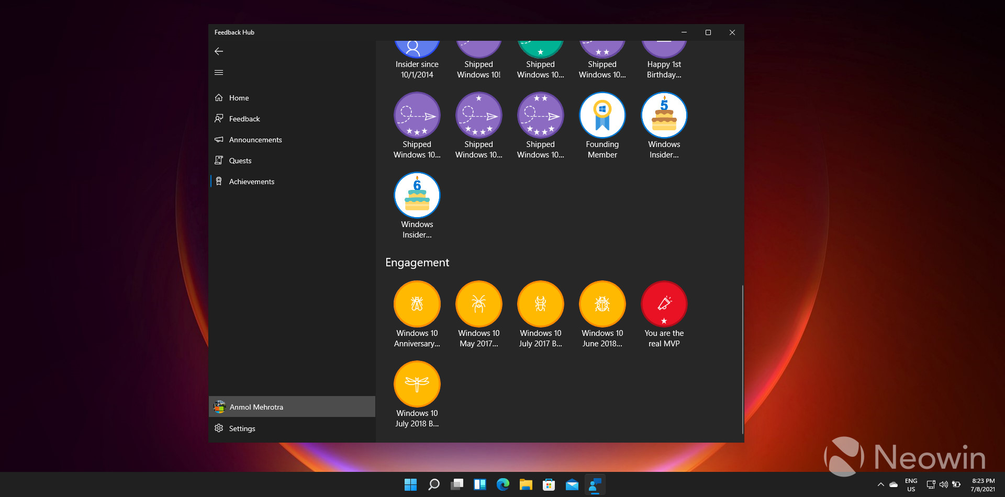Open the Windows 10 July 2018 dragonfly badge
Image resolution: width=1005 pixels, height=497 pixels.
tap(417, 394)
